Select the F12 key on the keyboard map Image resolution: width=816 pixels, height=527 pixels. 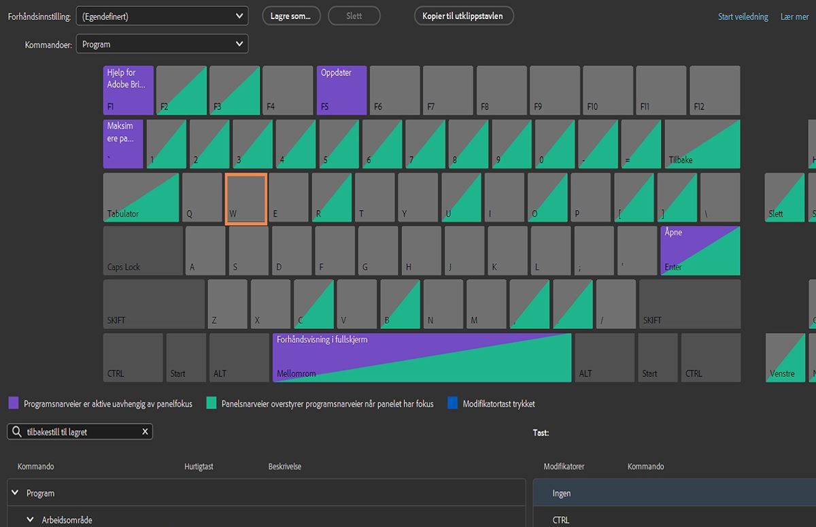coord(715,90)
